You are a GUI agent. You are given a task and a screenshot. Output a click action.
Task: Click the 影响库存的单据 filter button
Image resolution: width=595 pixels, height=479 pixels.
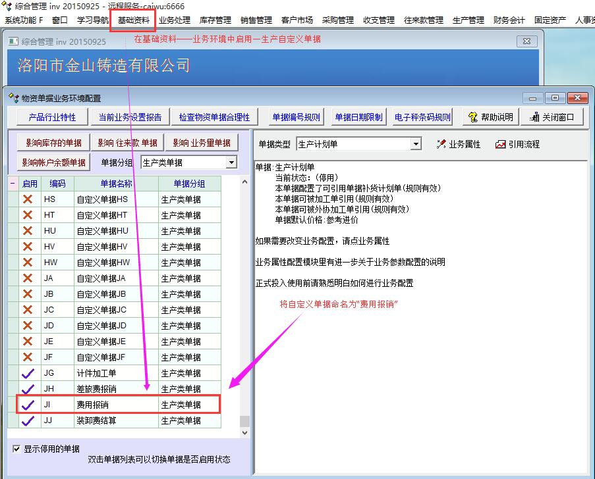pyautogui.click(x=53, y=143)
